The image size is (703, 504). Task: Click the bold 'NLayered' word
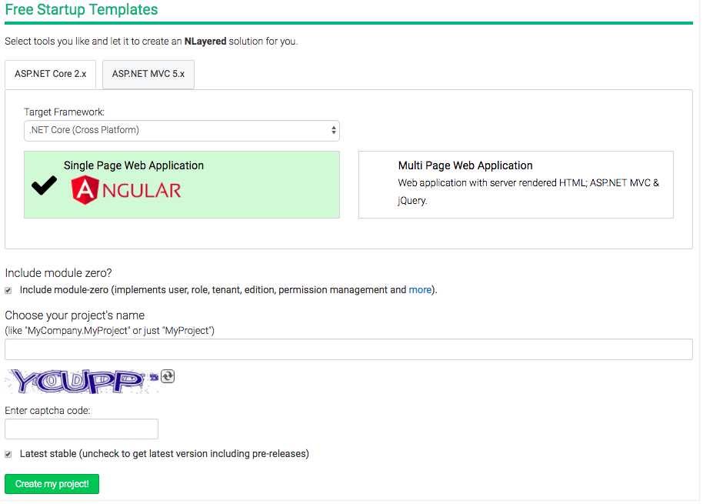coord(205,42)
